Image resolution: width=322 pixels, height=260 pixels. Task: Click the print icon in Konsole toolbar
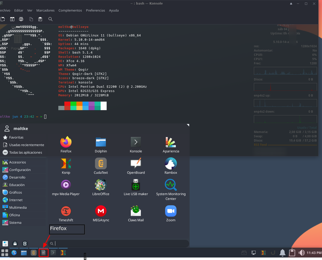[21, 19]
